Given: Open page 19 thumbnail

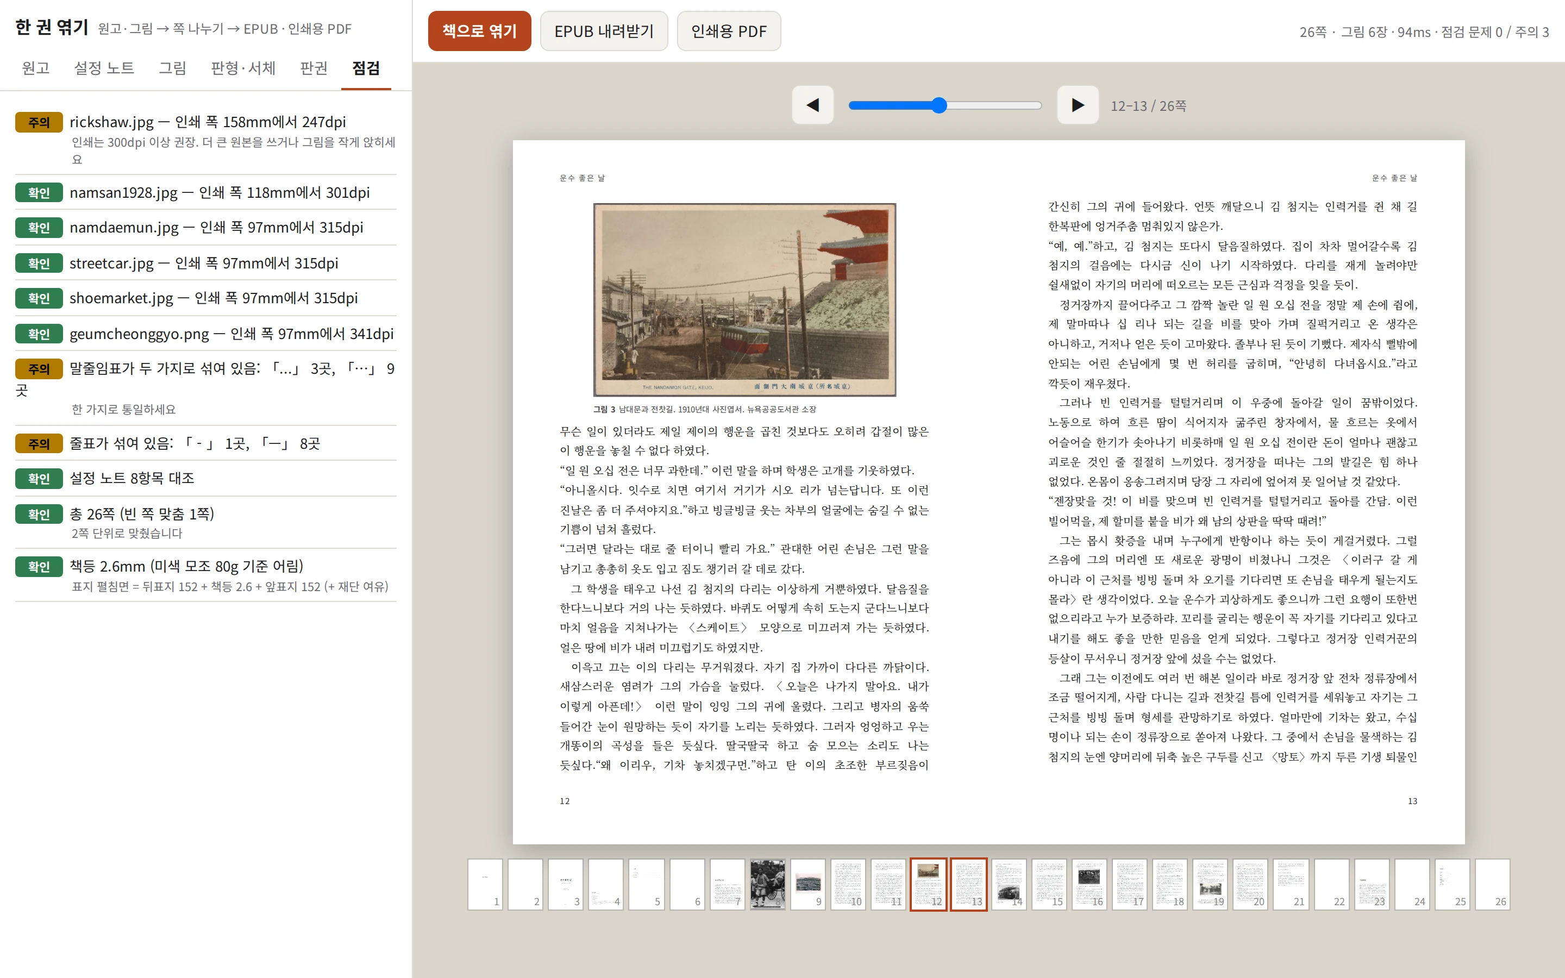Looking at the screenshot, I should click(1211, 884).
